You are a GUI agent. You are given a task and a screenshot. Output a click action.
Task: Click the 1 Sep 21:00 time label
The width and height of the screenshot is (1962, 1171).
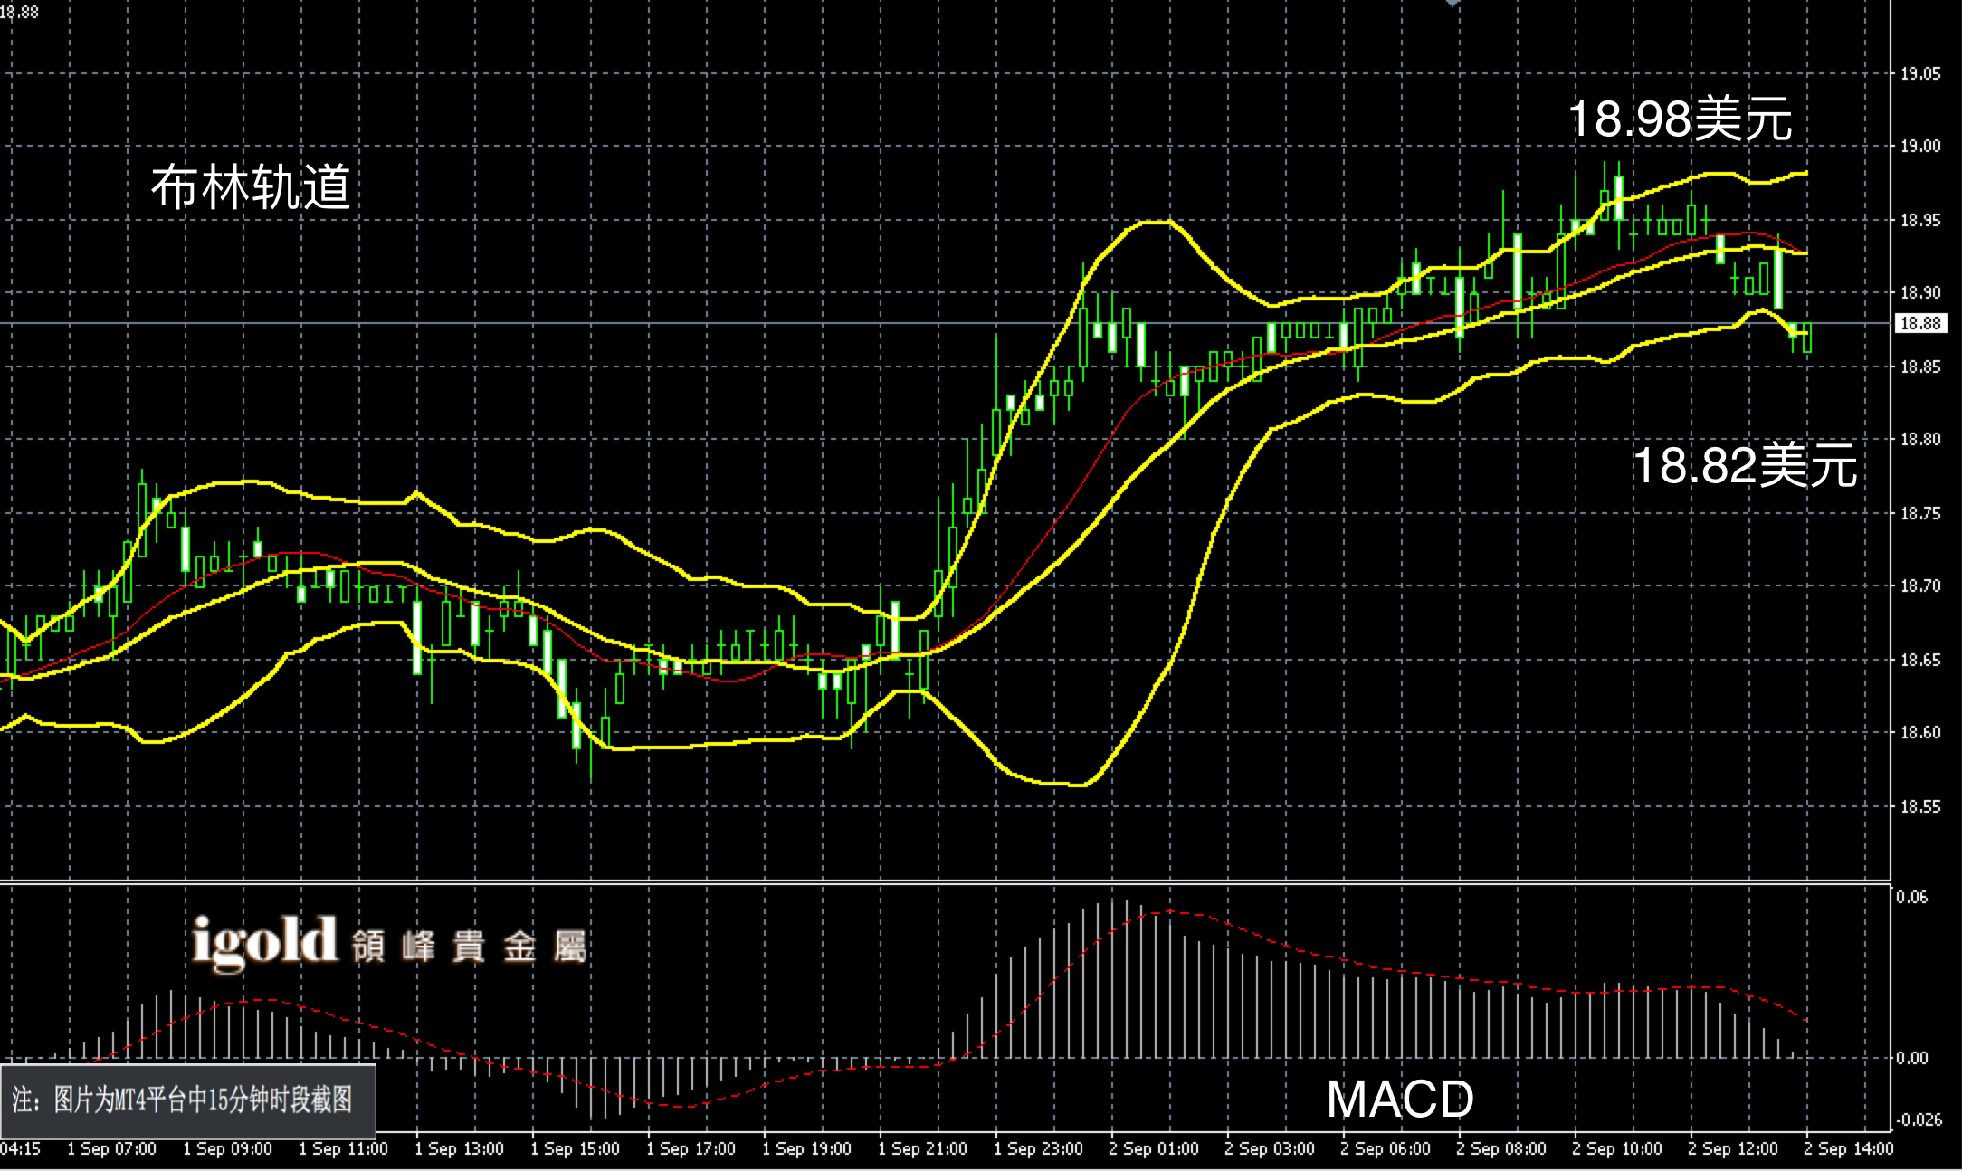[922, 1148]
